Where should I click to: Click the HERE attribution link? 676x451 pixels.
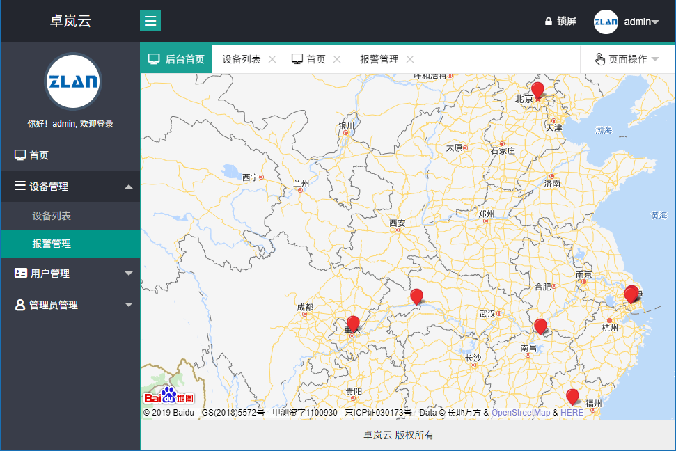(x=572, y=413)
